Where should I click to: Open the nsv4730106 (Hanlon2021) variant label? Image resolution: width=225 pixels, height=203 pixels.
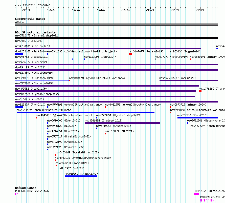pyautogui.click(x=33, y=46)
